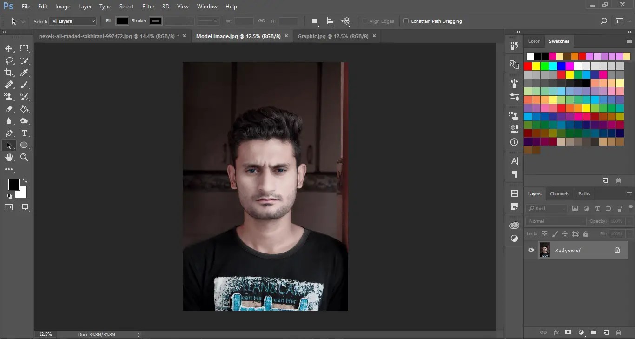The height and width of the screenshot is (339, 635).
Task: Pick the Eyedropper tool
Action: [24, 73]
